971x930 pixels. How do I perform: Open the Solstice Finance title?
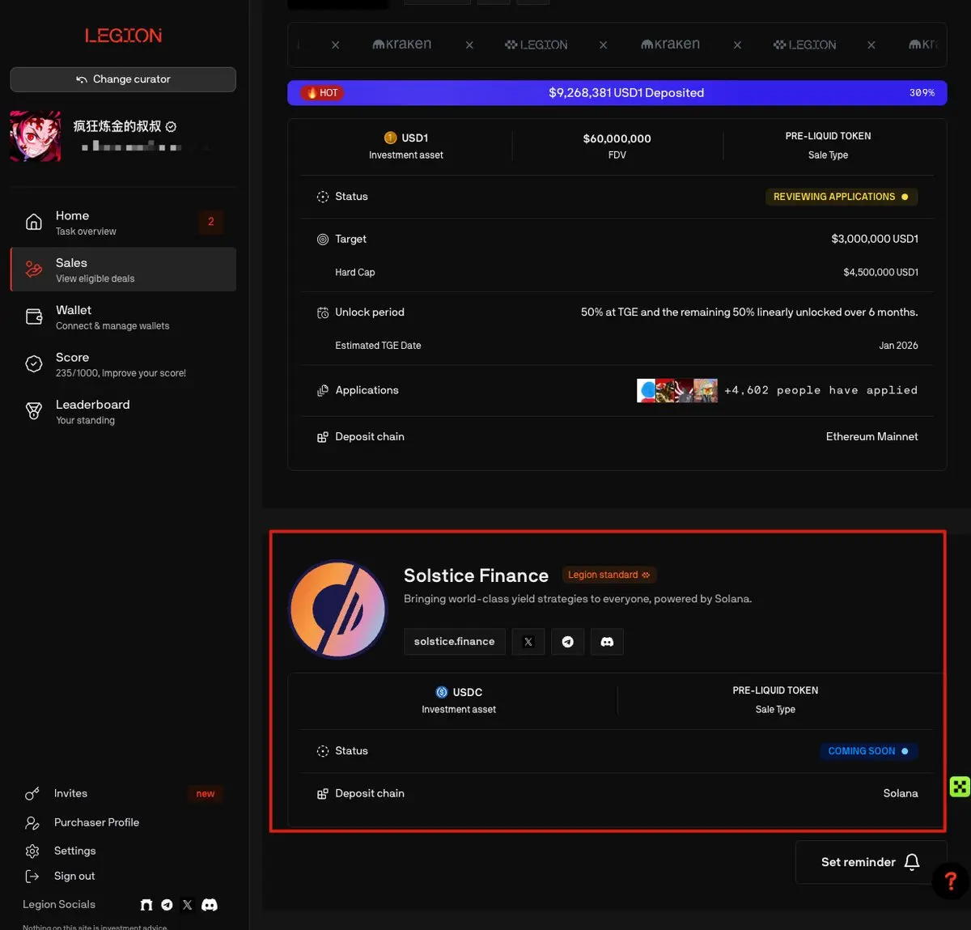click(x=476, y=575)
